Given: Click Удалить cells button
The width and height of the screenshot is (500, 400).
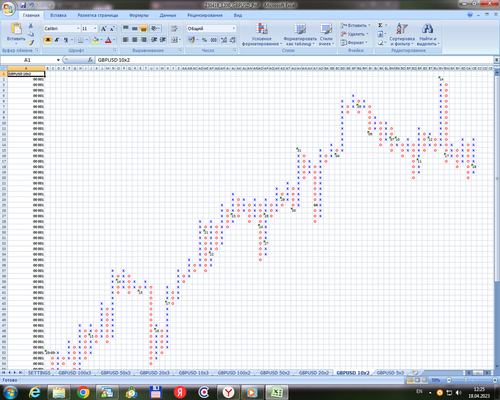Looking at the screenshot, I should (x=355, y=34).
